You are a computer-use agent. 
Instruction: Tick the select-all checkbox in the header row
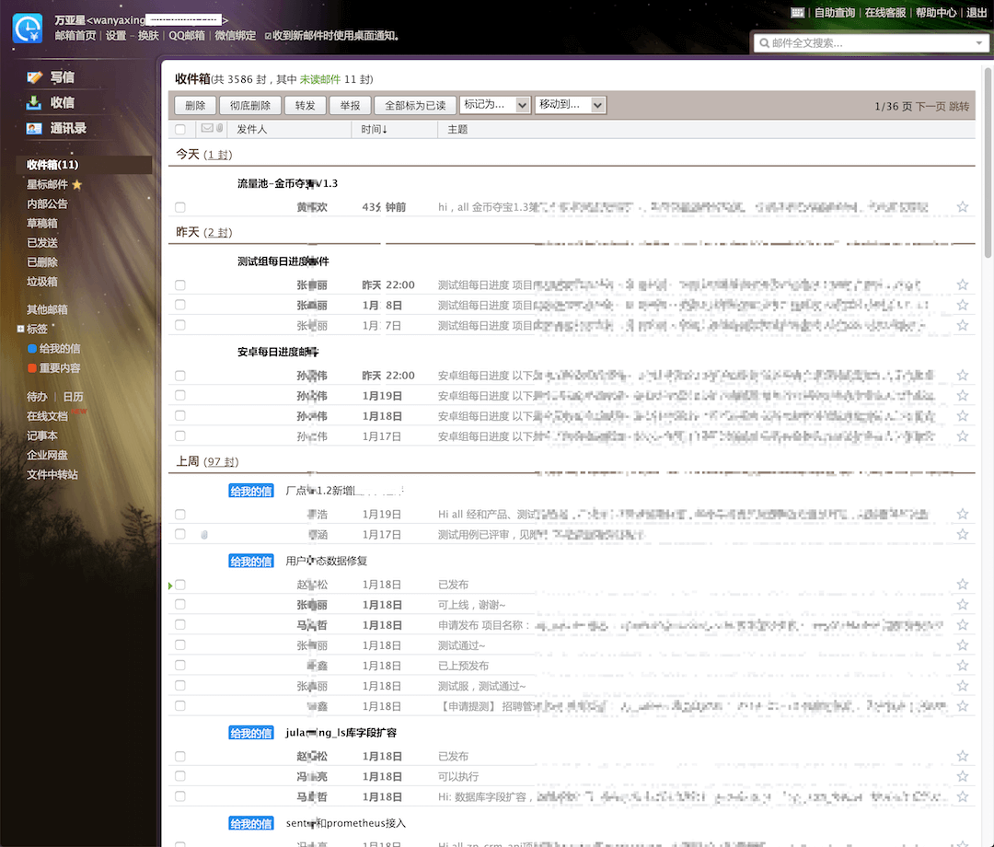click(180, 129)
